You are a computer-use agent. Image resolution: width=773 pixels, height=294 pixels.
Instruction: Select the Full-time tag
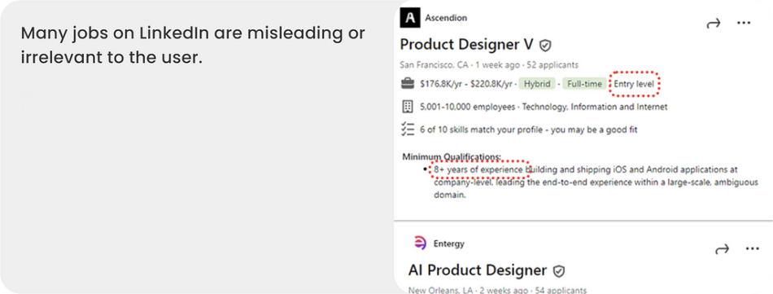click(585, 84)
